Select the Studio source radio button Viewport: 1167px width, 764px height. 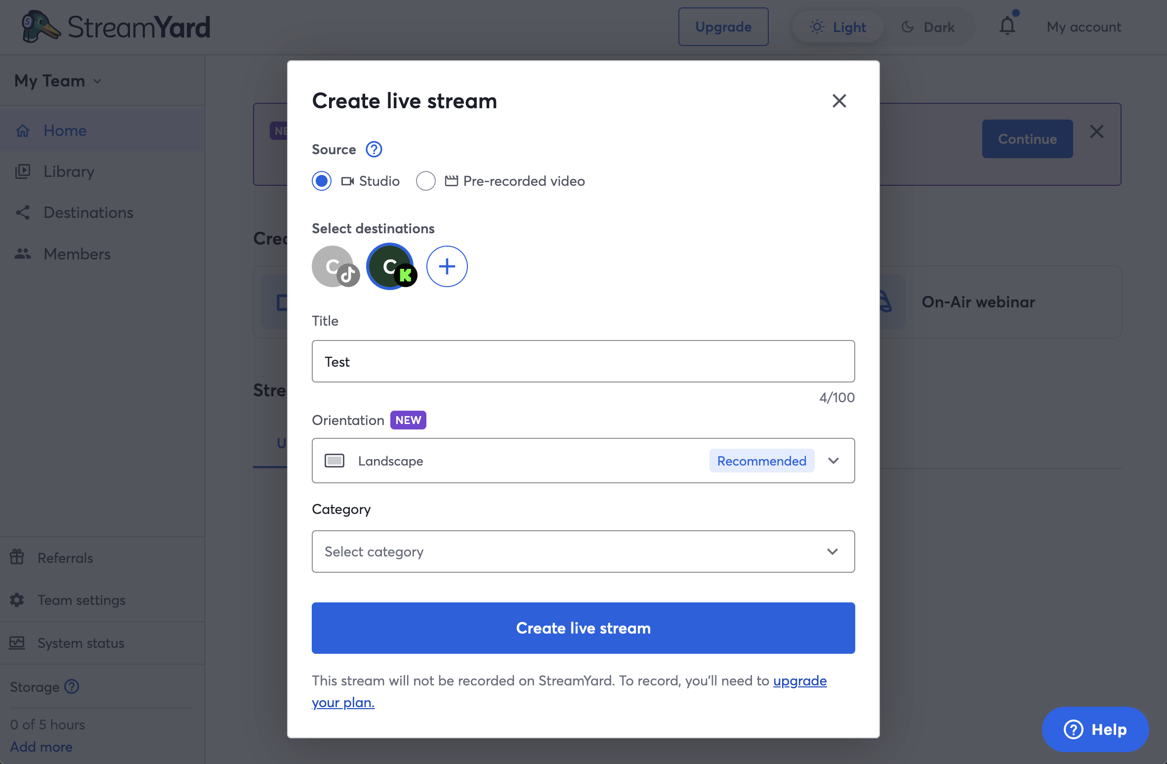322,181
